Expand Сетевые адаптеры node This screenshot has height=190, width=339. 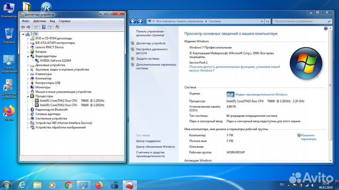coord(28,114)
